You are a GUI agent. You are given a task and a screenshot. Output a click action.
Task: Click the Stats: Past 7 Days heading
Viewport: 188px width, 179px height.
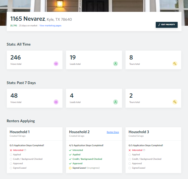21,83
